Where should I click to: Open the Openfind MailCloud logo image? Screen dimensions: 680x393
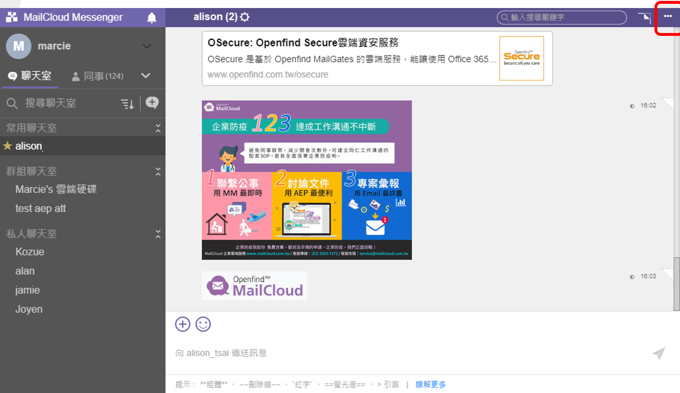(x=254, y=286)
